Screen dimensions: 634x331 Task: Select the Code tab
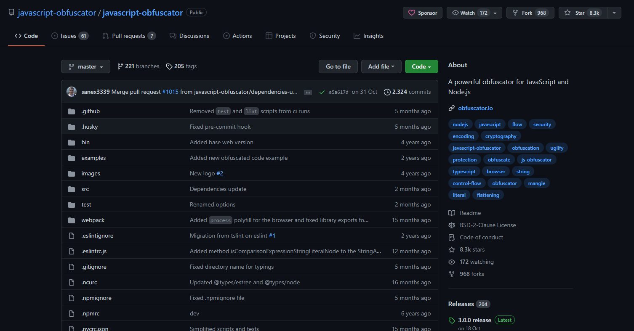[x=26, y=36]
